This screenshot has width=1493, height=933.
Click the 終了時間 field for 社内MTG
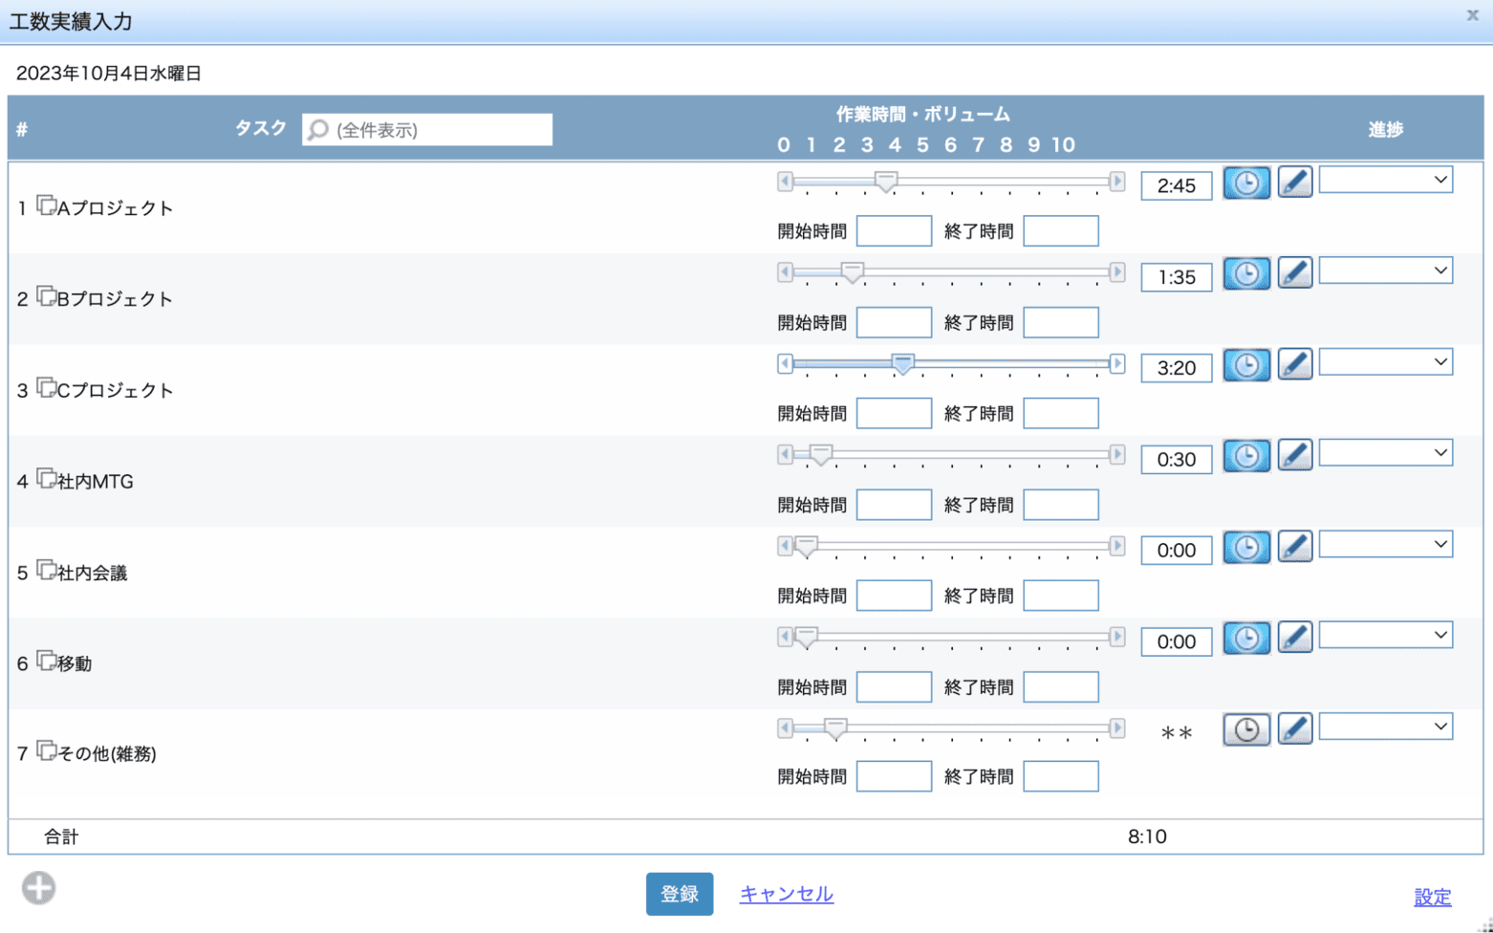pos(1060,505)
